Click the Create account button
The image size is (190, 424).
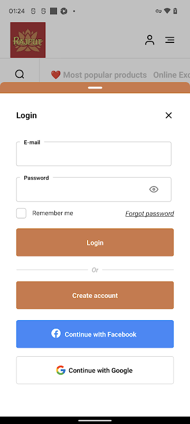[x=95, y=295]
